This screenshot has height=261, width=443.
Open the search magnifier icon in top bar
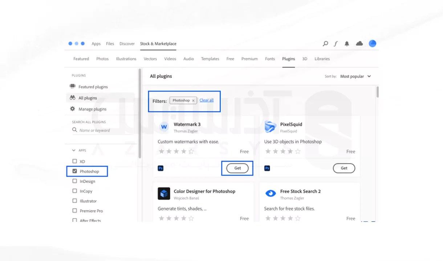[x=325, y=43]
